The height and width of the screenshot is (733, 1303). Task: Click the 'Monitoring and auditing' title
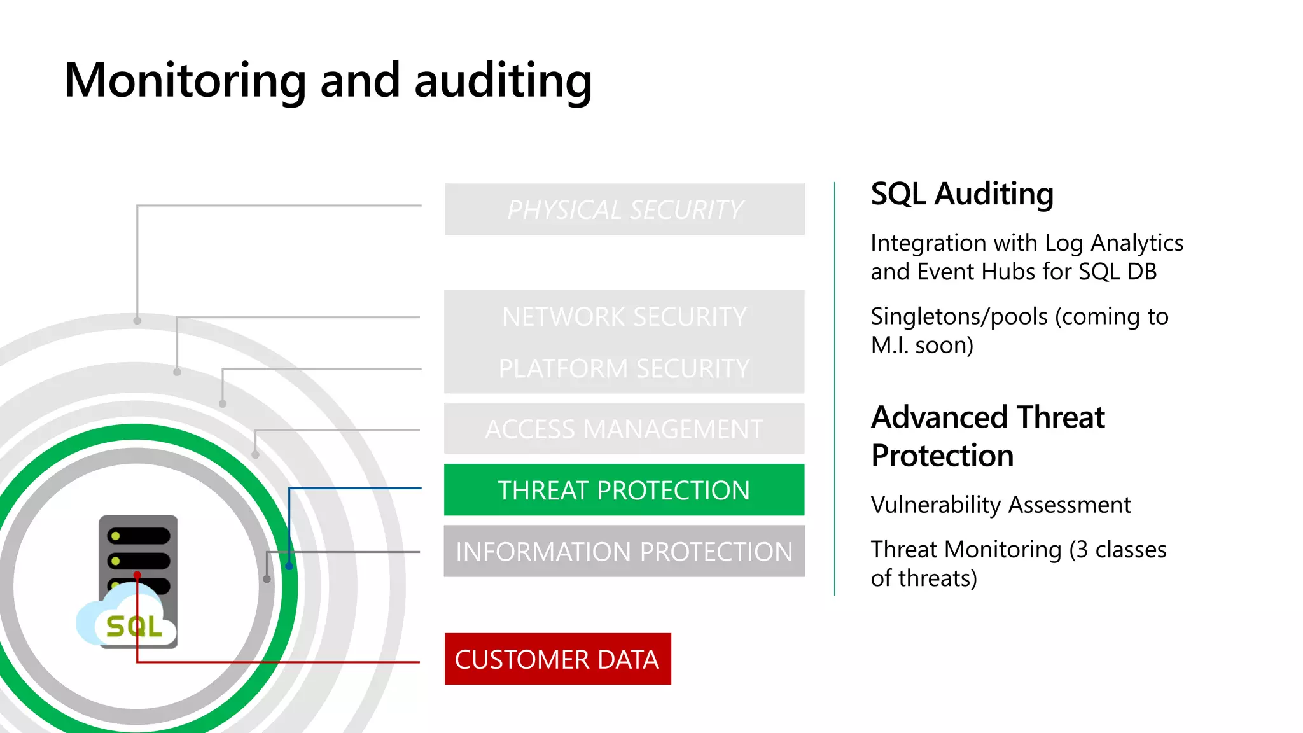(328, 81)
